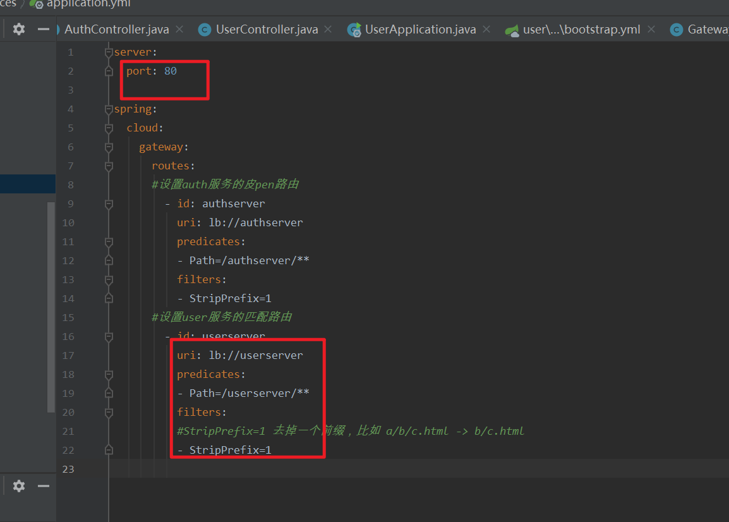Click 'uri: lb://userserver' line
Screen dimensions: 729x522
[239, 355]
